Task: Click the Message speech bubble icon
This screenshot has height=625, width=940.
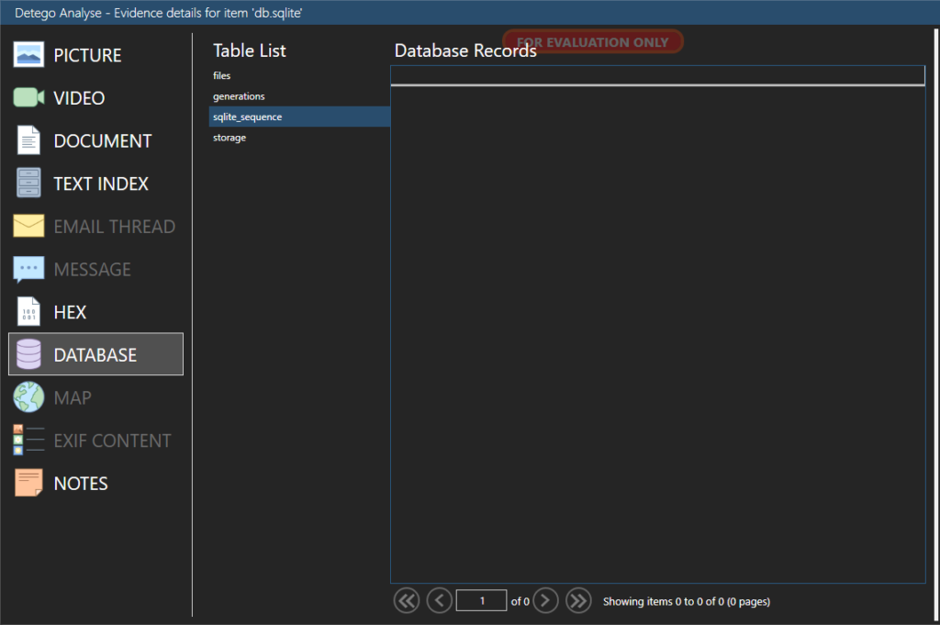Action: coord(28,269)
